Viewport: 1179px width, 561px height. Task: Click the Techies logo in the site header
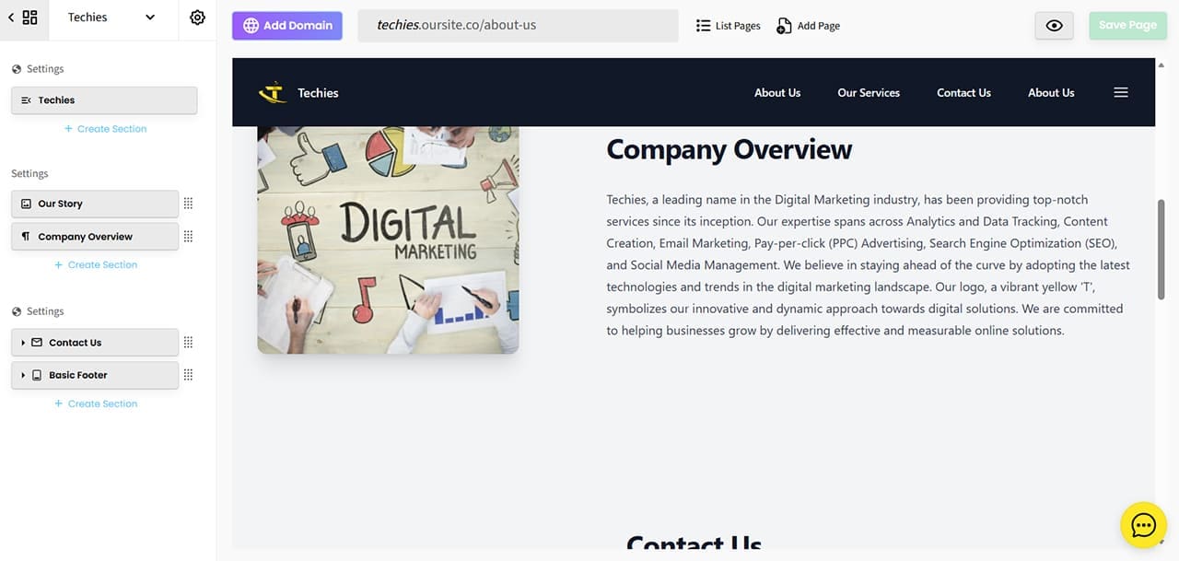pos(273,92)
